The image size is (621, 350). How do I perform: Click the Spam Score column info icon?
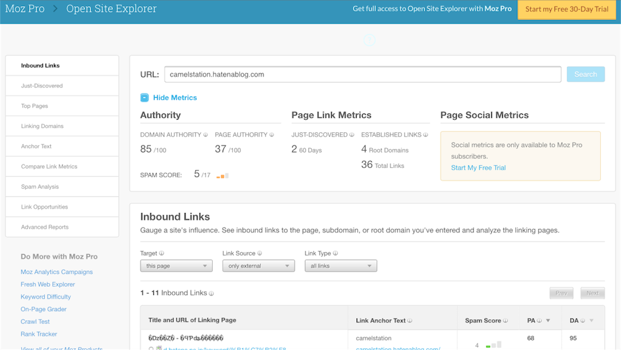click(x=505, y=321)
